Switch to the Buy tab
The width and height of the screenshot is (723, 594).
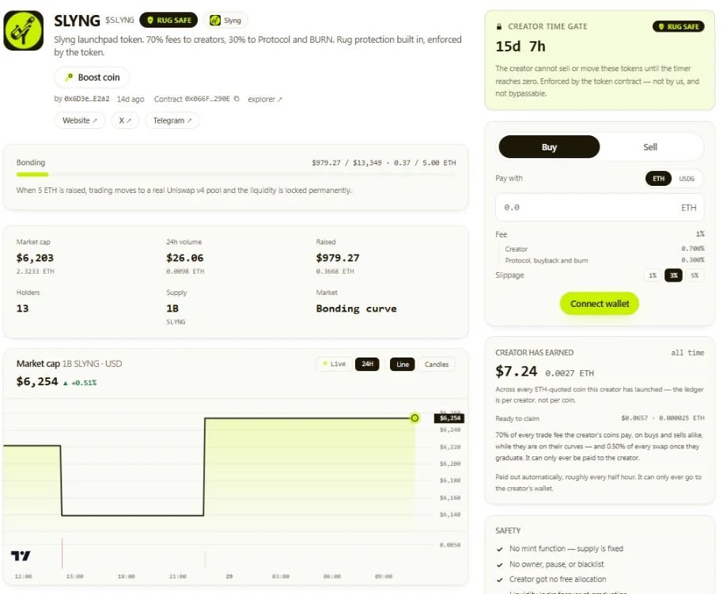549,147
